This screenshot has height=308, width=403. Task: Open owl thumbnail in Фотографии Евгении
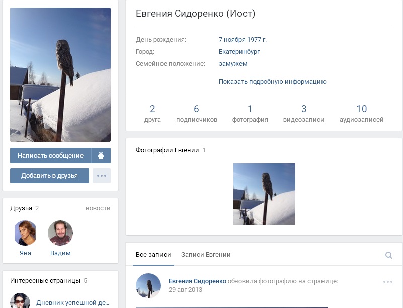264,194
